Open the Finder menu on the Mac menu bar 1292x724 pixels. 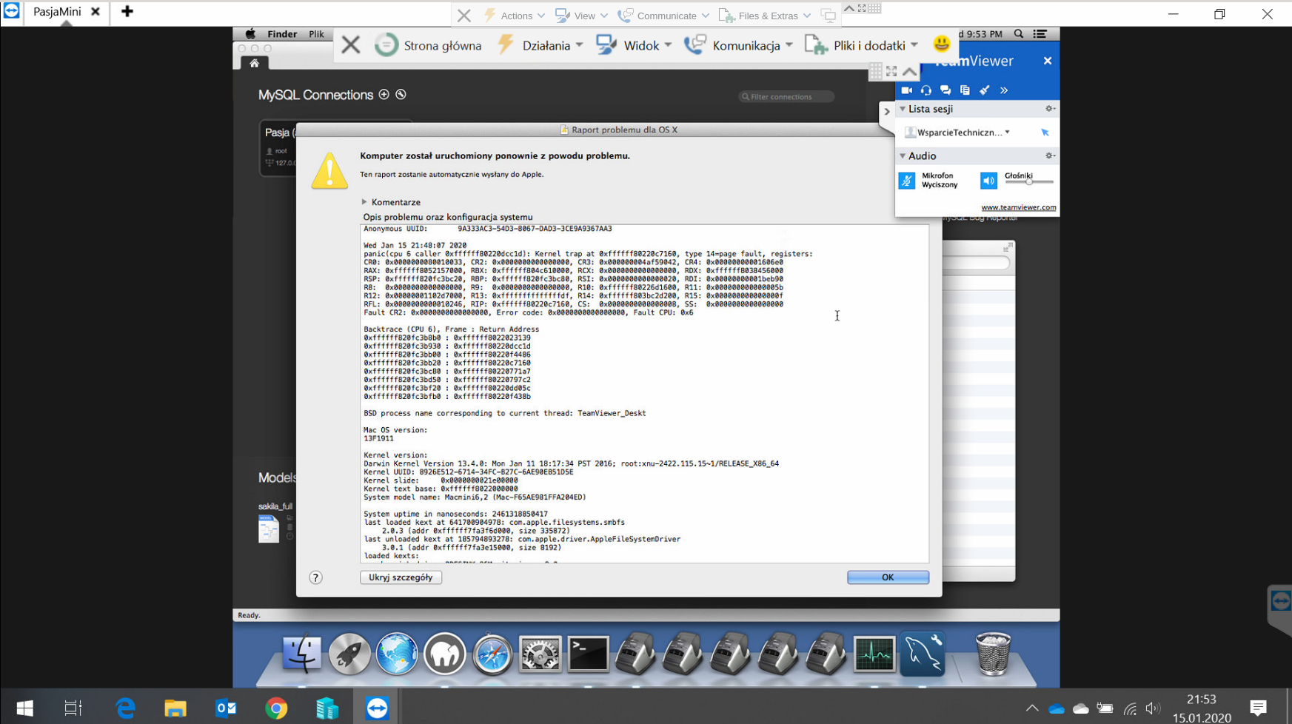click(282, 34)
